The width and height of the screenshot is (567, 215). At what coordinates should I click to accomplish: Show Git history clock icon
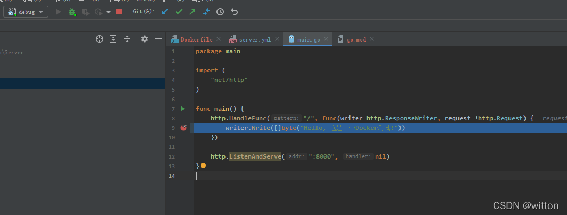click(220, 12)
